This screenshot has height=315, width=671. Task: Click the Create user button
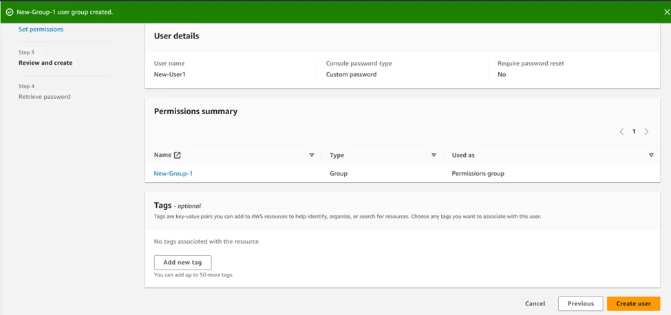click(633, 303)
